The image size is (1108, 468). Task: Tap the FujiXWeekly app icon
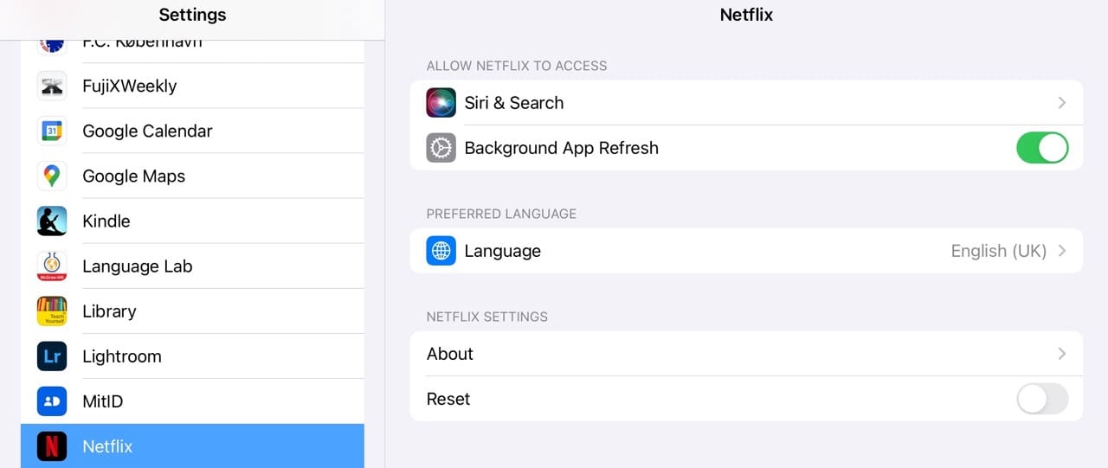[x=52, y=86]
